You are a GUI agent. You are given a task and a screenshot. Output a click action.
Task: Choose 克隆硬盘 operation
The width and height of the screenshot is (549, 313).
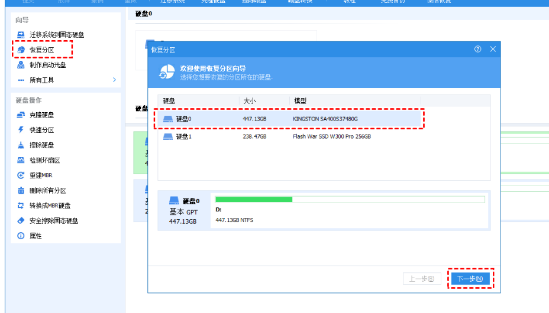point(41,115)
